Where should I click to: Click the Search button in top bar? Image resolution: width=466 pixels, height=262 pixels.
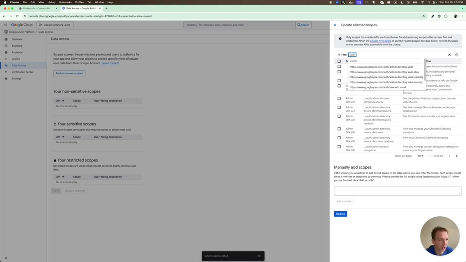pos(303,25)
